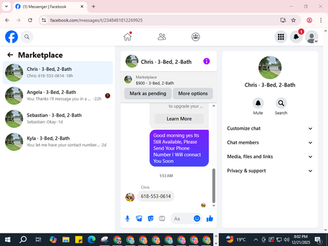Open Windows Start menu
The image size is (328, 246).
pyautogui.click(x=8, y=240)
